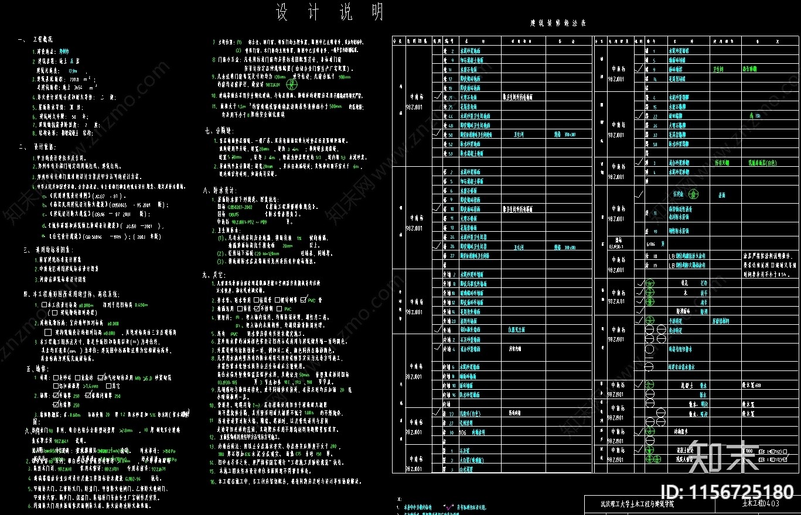This screenshot has width=801, height=515.
Task: Select 土木工程0403 in the title block
Action: tap(761, 503)
